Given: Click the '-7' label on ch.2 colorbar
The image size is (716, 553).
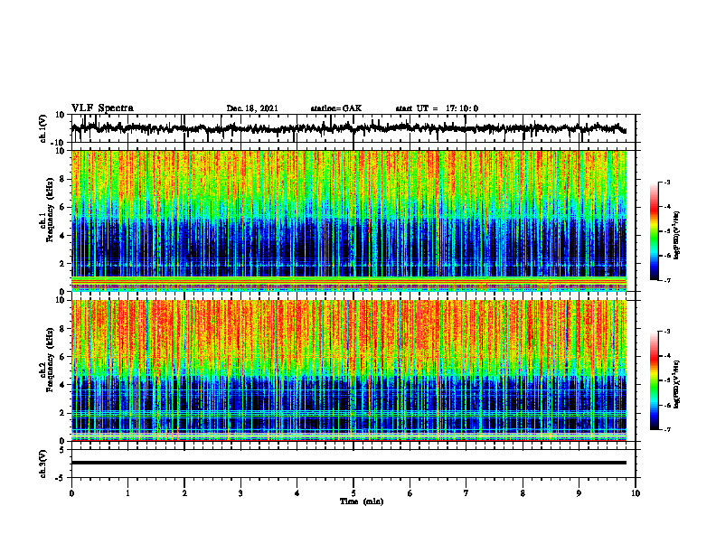Looking at the screenshot, I should tap(666, 429).
